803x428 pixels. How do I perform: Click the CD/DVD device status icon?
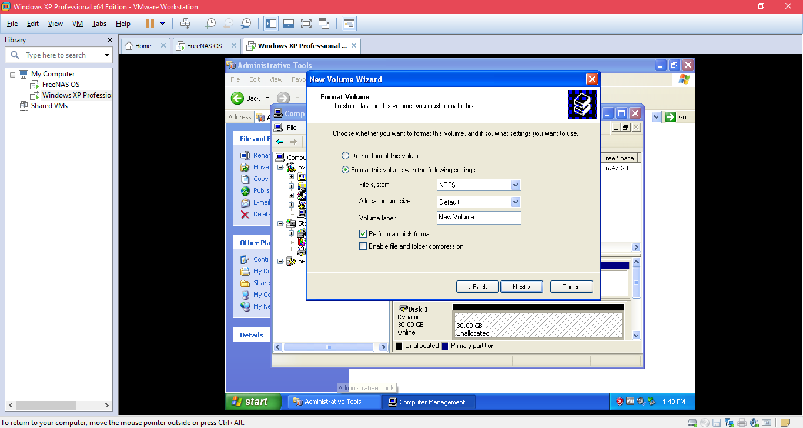[x=705, y=423]
